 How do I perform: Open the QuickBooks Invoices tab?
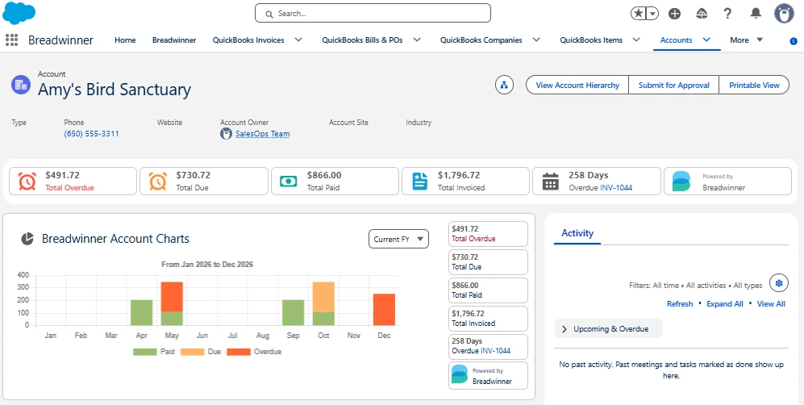pos(248,40)
